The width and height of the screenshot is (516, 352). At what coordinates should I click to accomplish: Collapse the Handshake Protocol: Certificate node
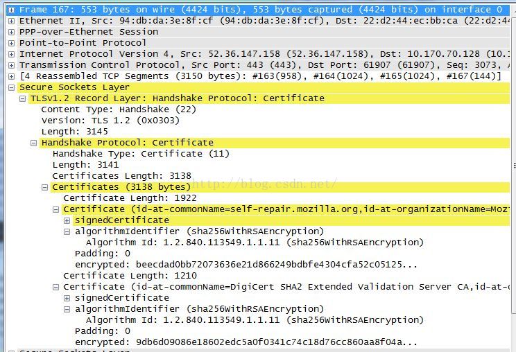tap(33, 143)
